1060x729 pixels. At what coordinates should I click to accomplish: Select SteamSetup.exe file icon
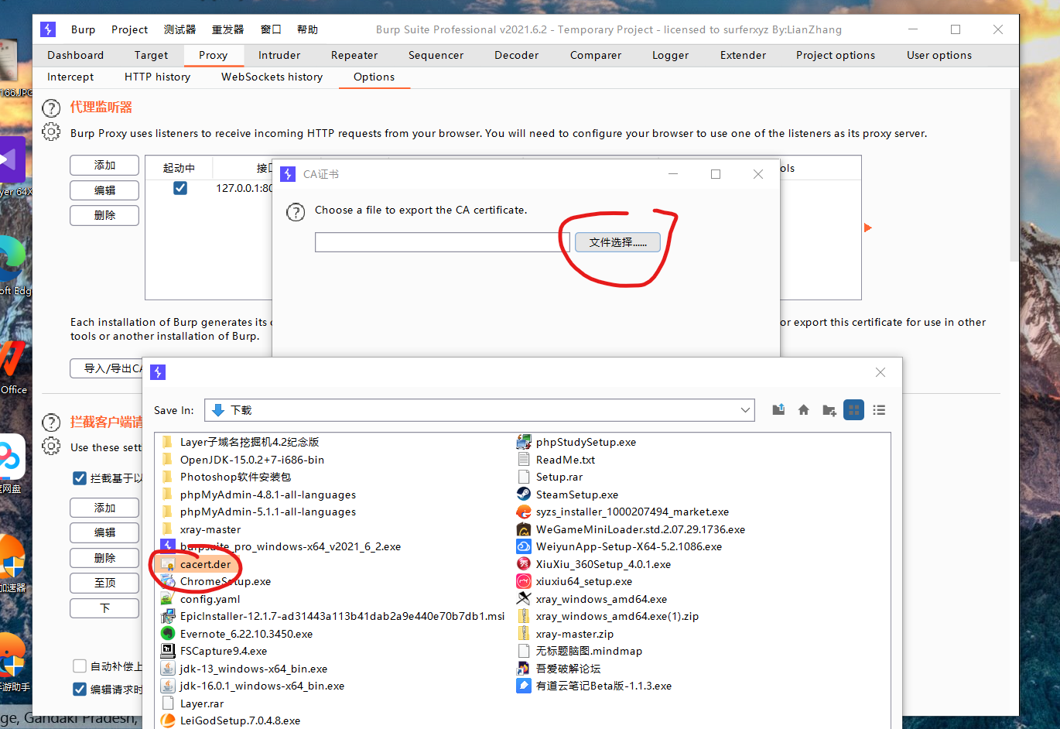[524, 494]
